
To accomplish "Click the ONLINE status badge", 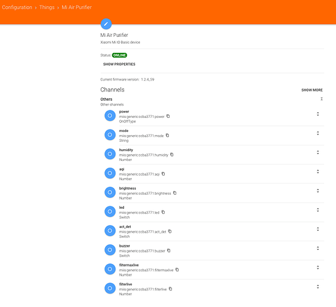I will click(x=120, y=55).
